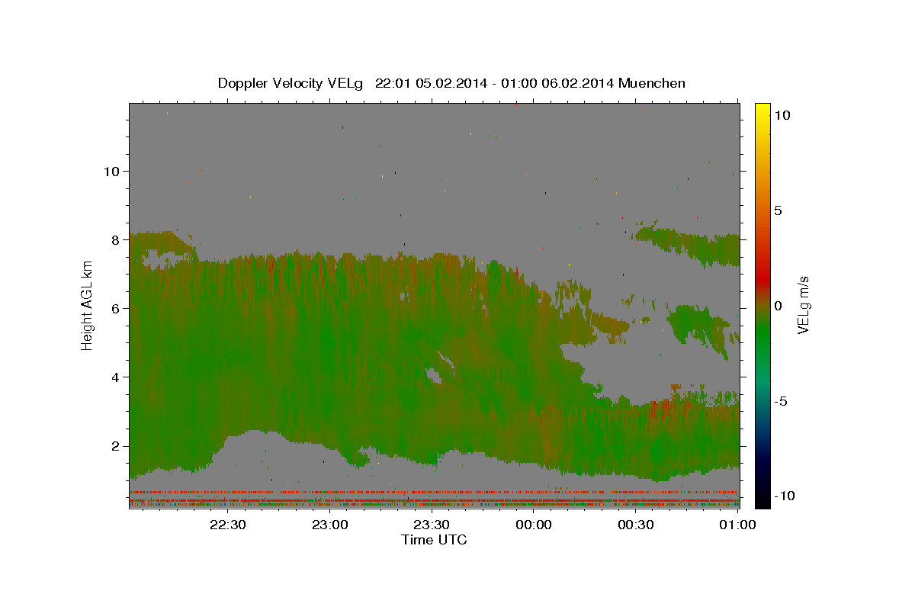Click the end time '01:00 06.02.2014' in title

click(558, 83)
